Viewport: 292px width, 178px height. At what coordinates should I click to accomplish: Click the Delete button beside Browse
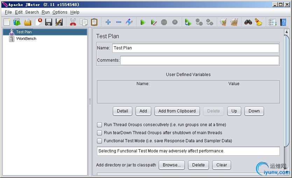(x=198, y=165)
